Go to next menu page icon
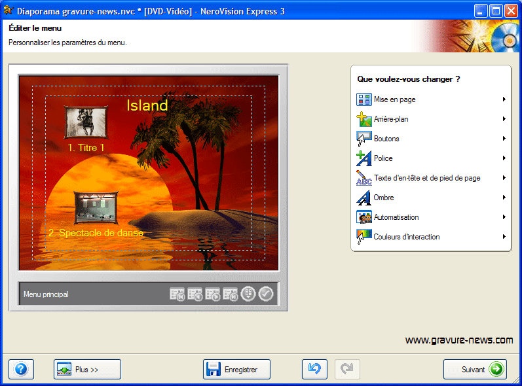This screenshot has height=386, width=522. (x=213, y=294)
